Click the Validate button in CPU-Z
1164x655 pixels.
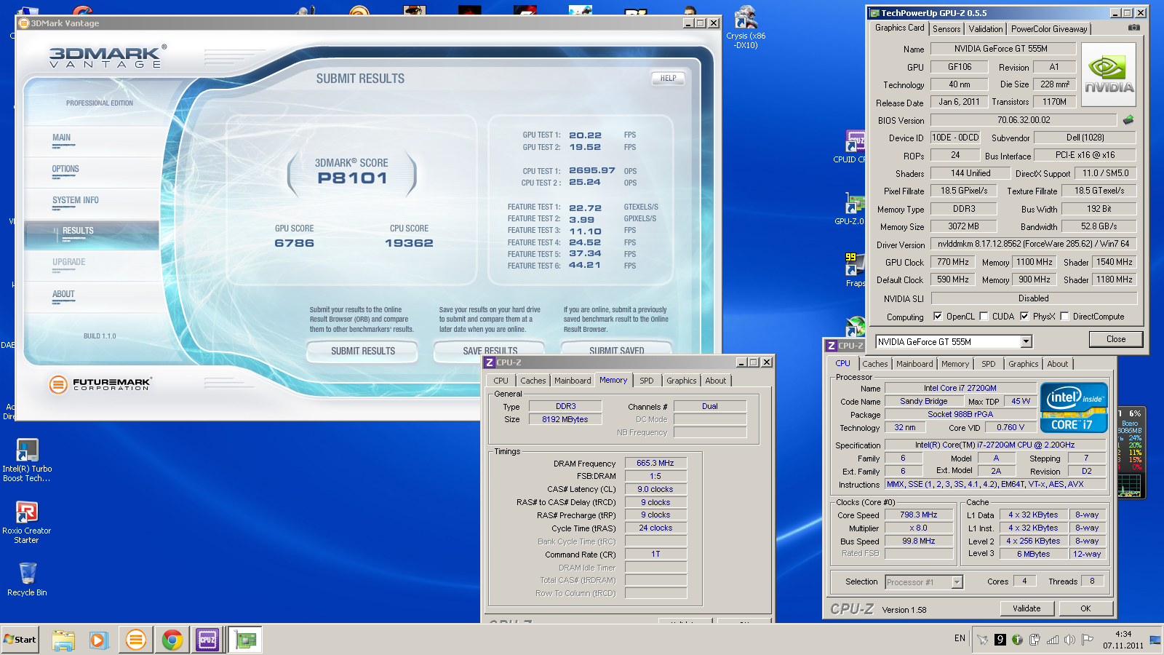pos(1027,608)
